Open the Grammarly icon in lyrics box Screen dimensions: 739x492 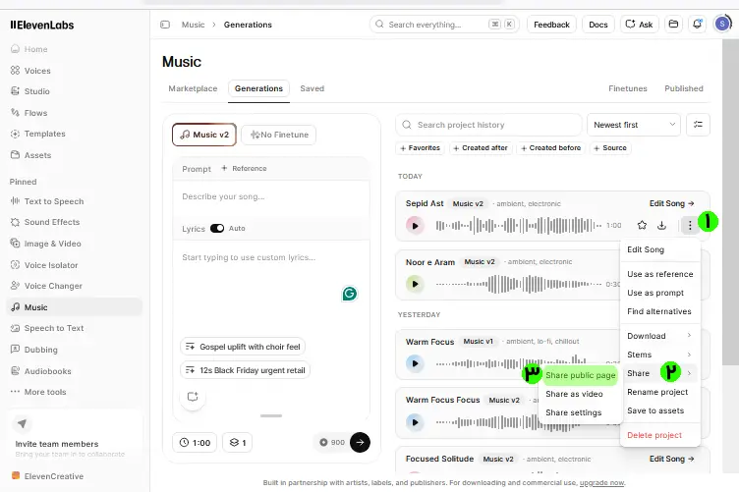pyautogui.click(x=349, y=294)
